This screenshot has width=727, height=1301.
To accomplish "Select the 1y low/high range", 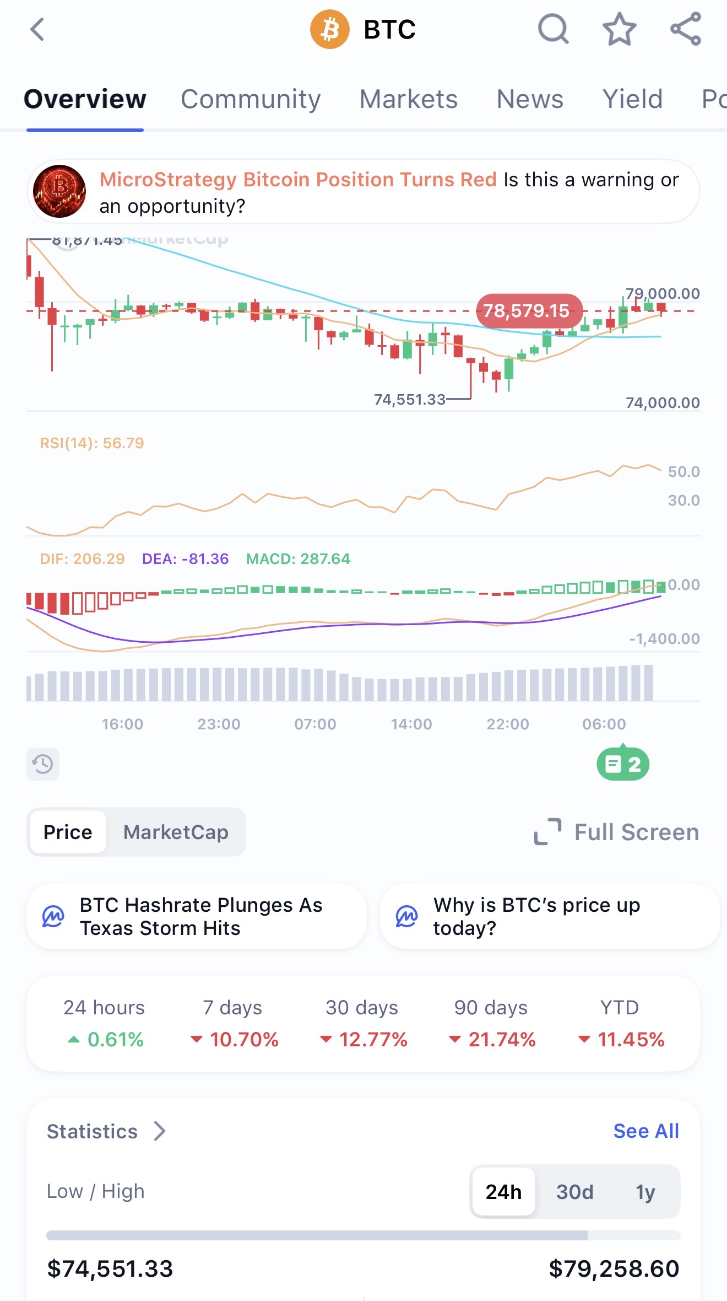I will click(645, 1192).
